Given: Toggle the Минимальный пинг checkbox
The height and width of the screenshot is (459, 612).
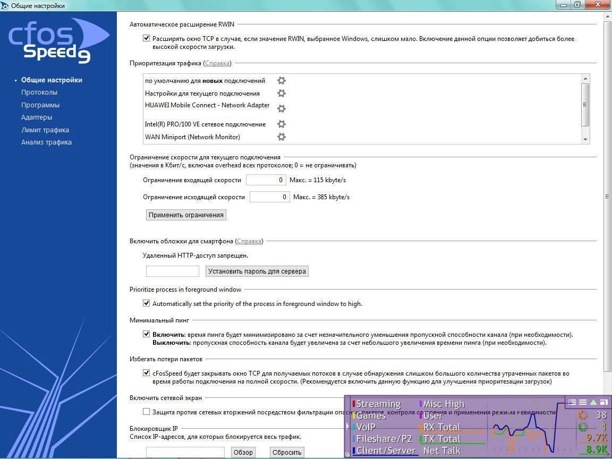Looking at the screenshot, I should click(147, 334).
